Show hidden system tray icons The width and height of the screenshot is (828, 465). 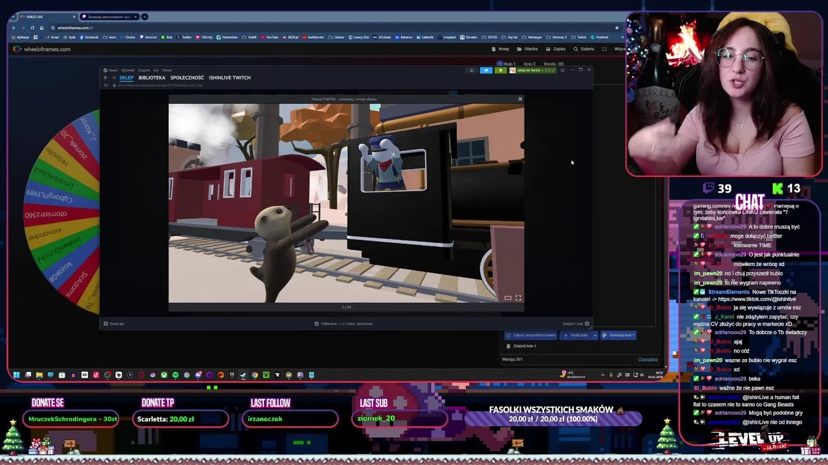603,375
